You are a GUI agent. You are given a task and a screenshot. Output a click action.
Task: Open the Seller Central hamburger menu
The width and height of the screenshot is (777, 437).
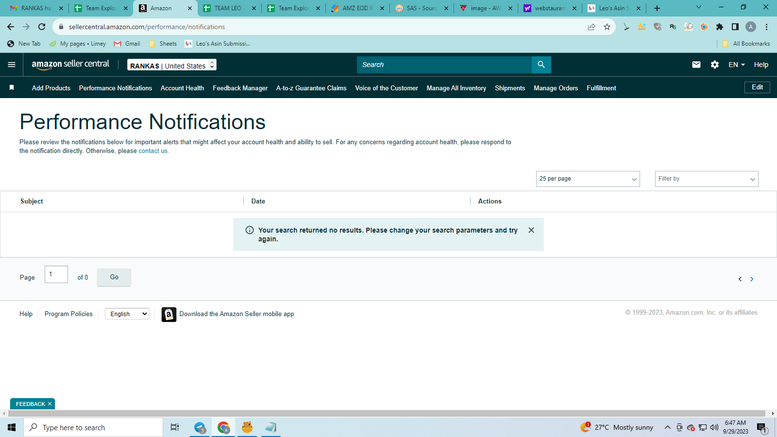point(12,65)
